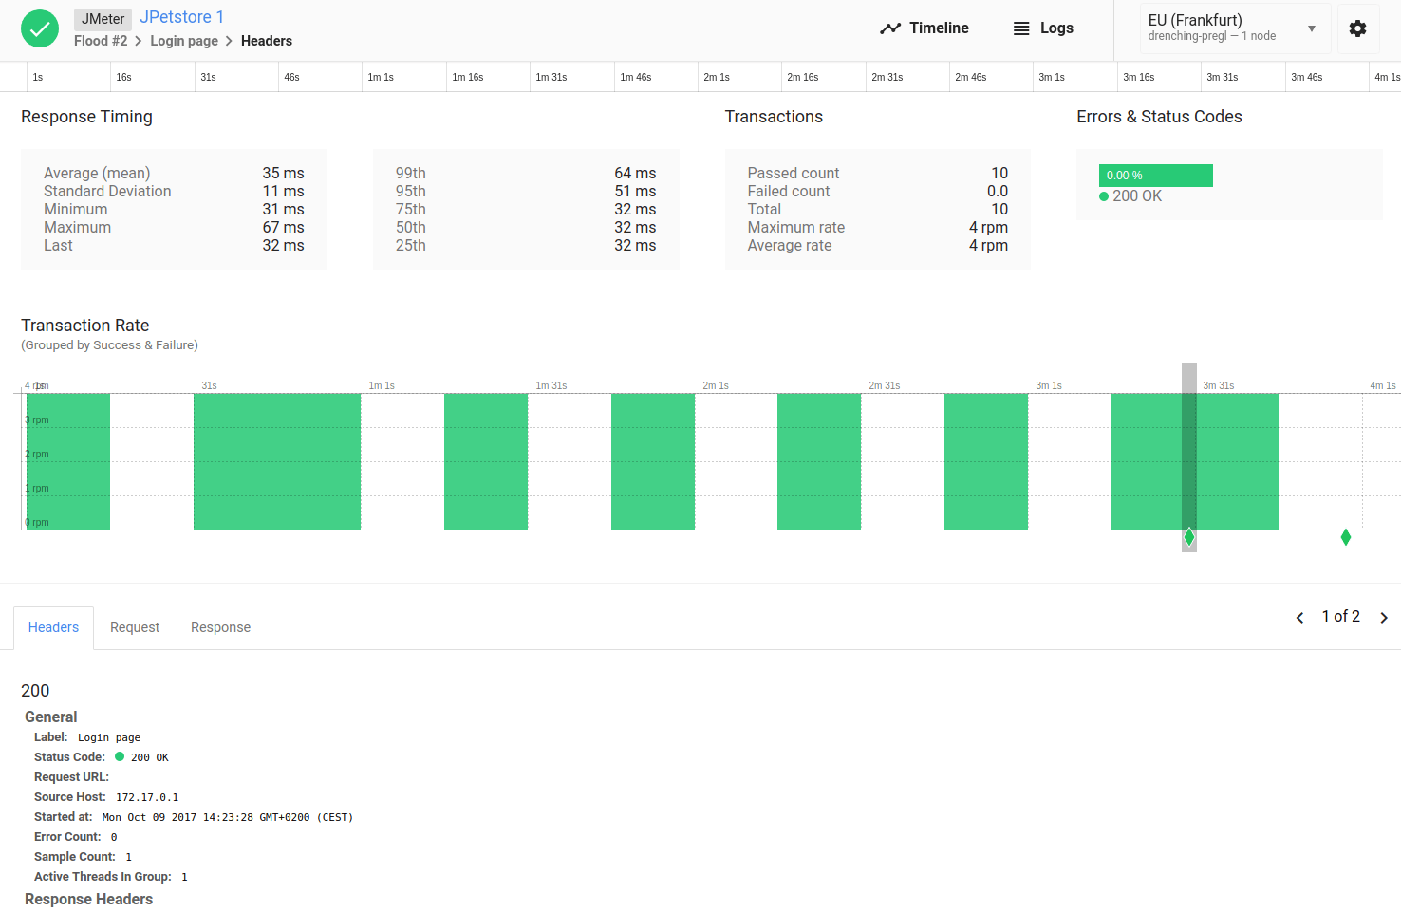This screenshot has height=912, width=1401.
Task: Click the Failed count 0.0 value
Action: 998,192
